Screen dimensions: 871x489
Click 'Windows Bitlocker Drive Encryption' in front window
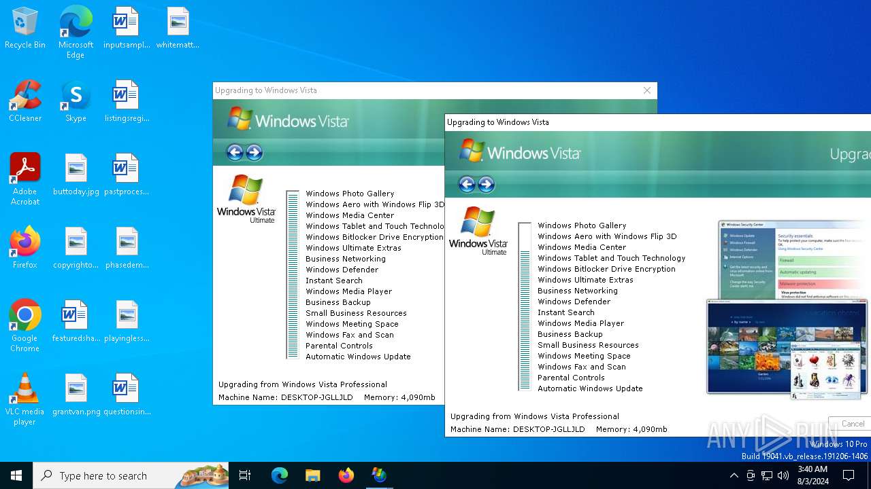click(606, 269)
